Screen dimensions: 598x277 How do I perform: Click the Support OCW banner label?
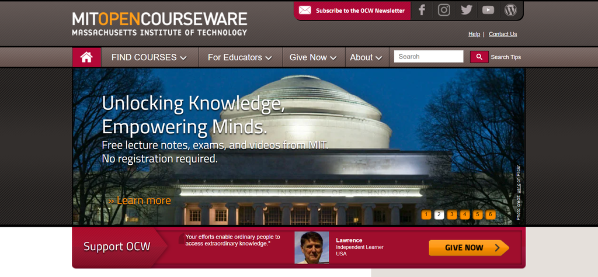[117, 247]
